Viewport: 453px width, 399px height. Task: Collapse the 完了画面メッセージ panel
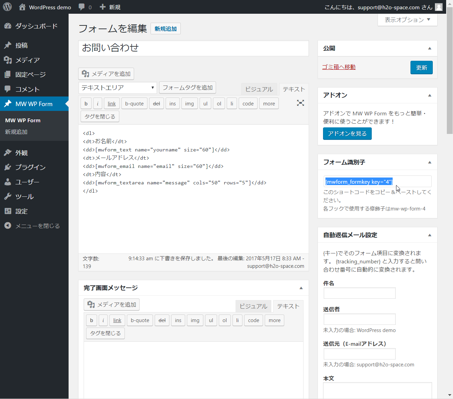(301, 288)
